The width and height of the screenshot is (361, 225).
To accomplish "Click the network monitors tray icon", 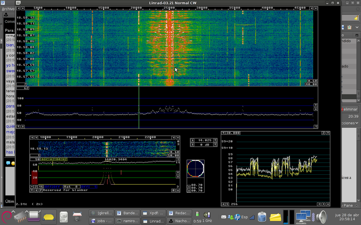I will [x=302, y=217].
